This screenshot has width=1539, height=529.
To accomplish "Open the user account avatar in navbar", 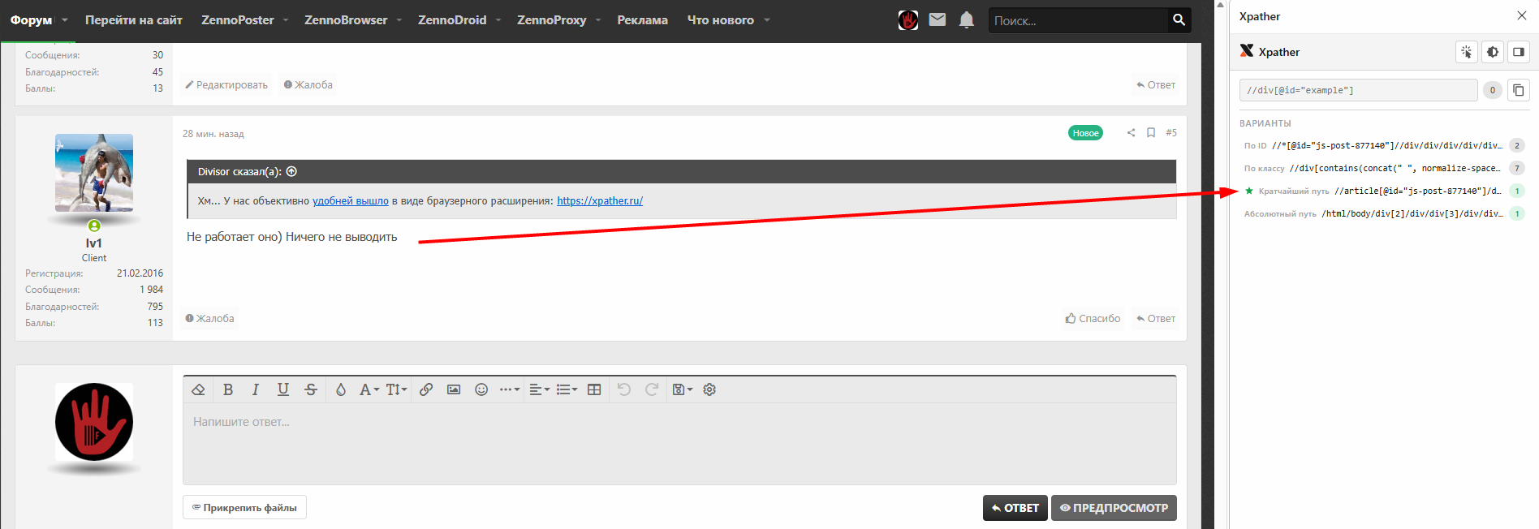I will coord(908,20).
